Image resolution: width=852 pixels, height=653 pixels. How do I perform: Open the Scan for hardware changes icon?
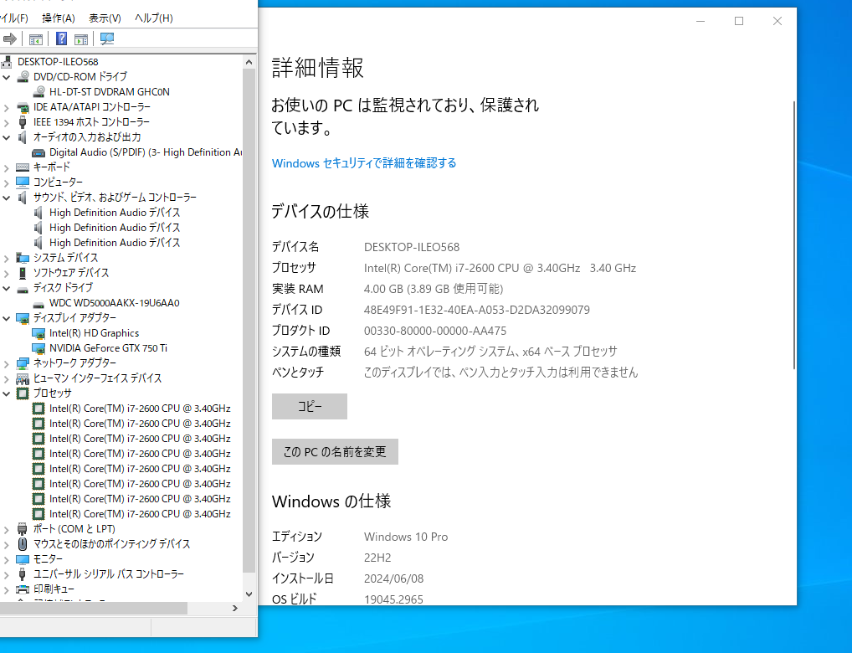[106, 39]
